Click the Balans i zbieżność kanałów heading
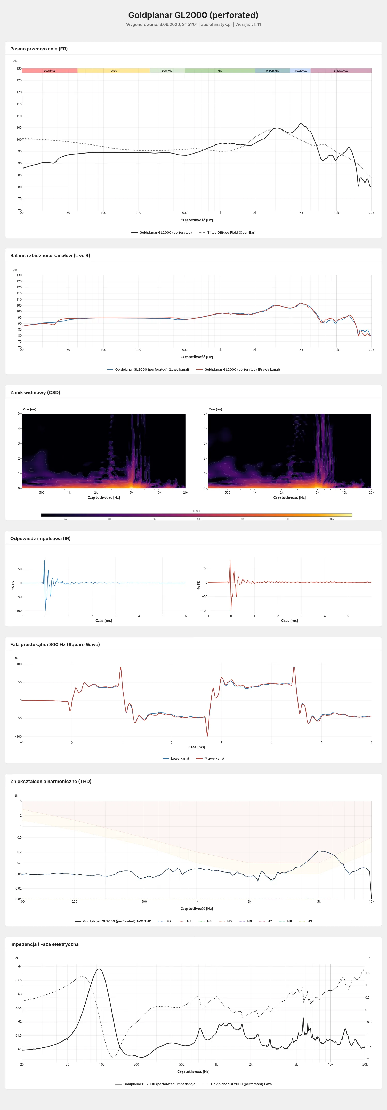Screen dimensions: 387x1110 click(x=50, y=256)
